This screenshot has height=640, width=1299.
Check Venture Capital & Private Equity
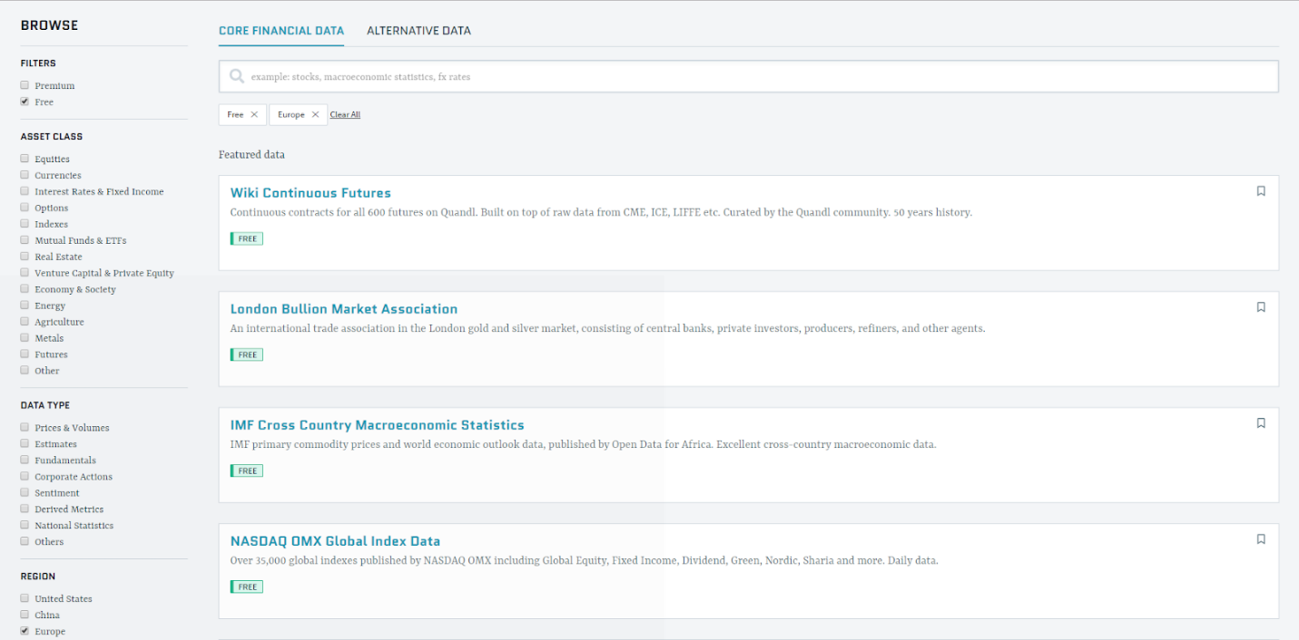[25, 273]
